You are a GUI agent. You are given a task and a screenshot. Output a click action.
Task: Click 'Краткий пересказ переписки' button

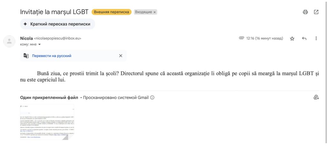[57, 24]
